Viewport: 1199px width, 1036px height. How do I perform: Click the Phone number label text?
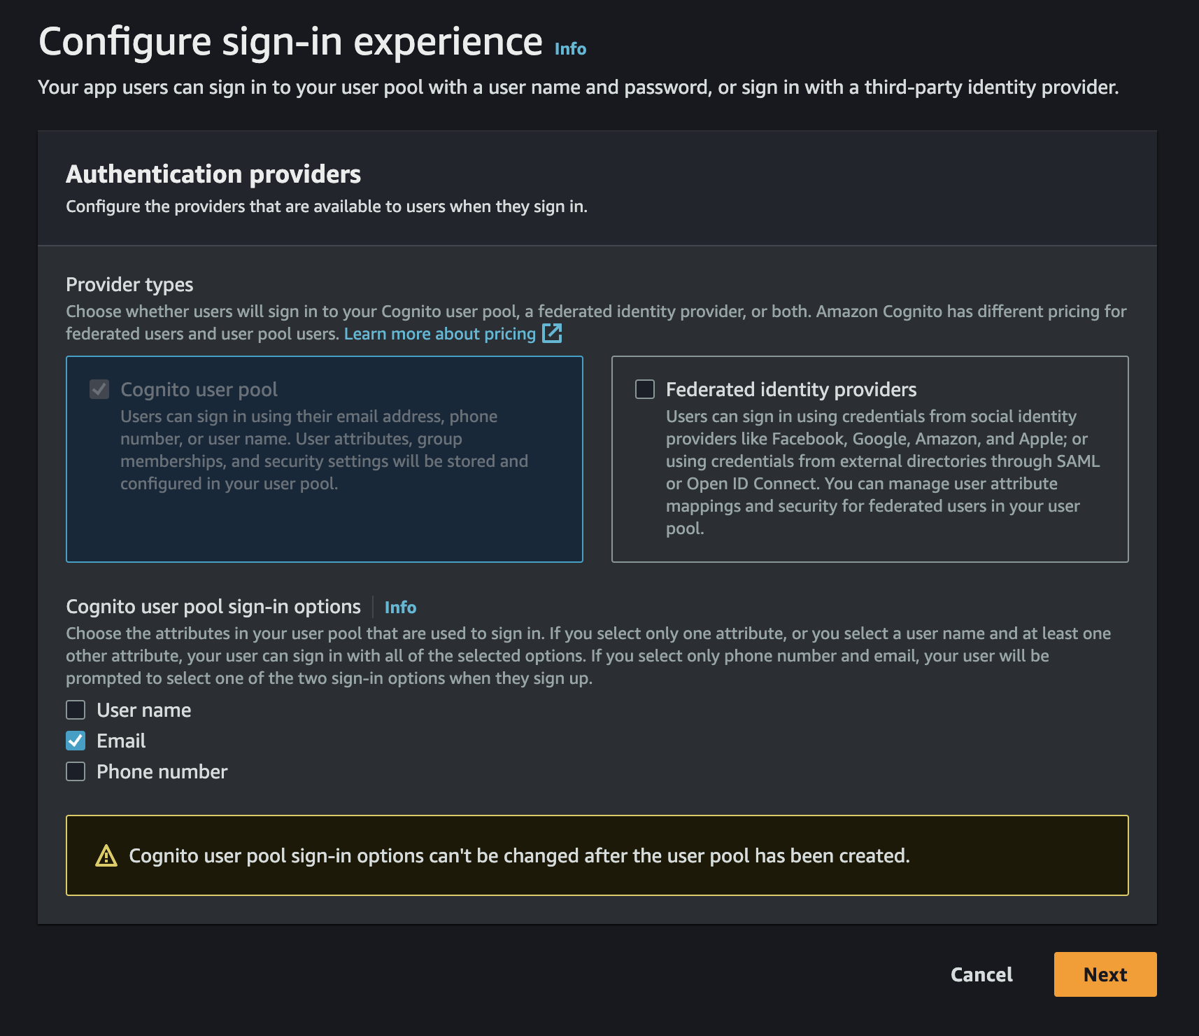(161, 771)
